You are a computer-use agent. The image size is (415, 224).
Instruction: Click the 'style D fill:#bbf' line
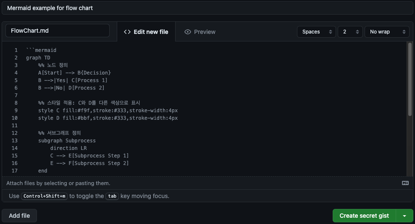tap(108, 118)
